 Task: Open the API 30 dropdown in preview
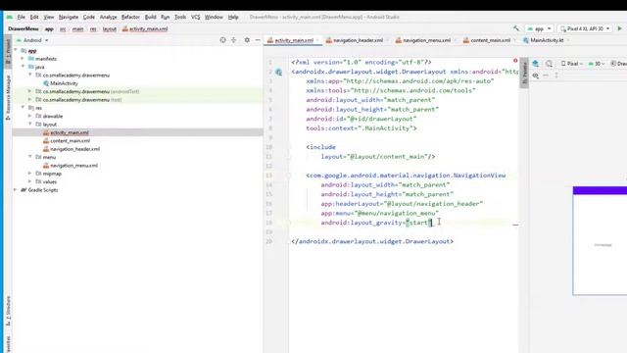tap(597, 64)
